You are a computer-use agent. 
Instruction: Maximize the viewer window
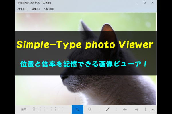[144, 3]
